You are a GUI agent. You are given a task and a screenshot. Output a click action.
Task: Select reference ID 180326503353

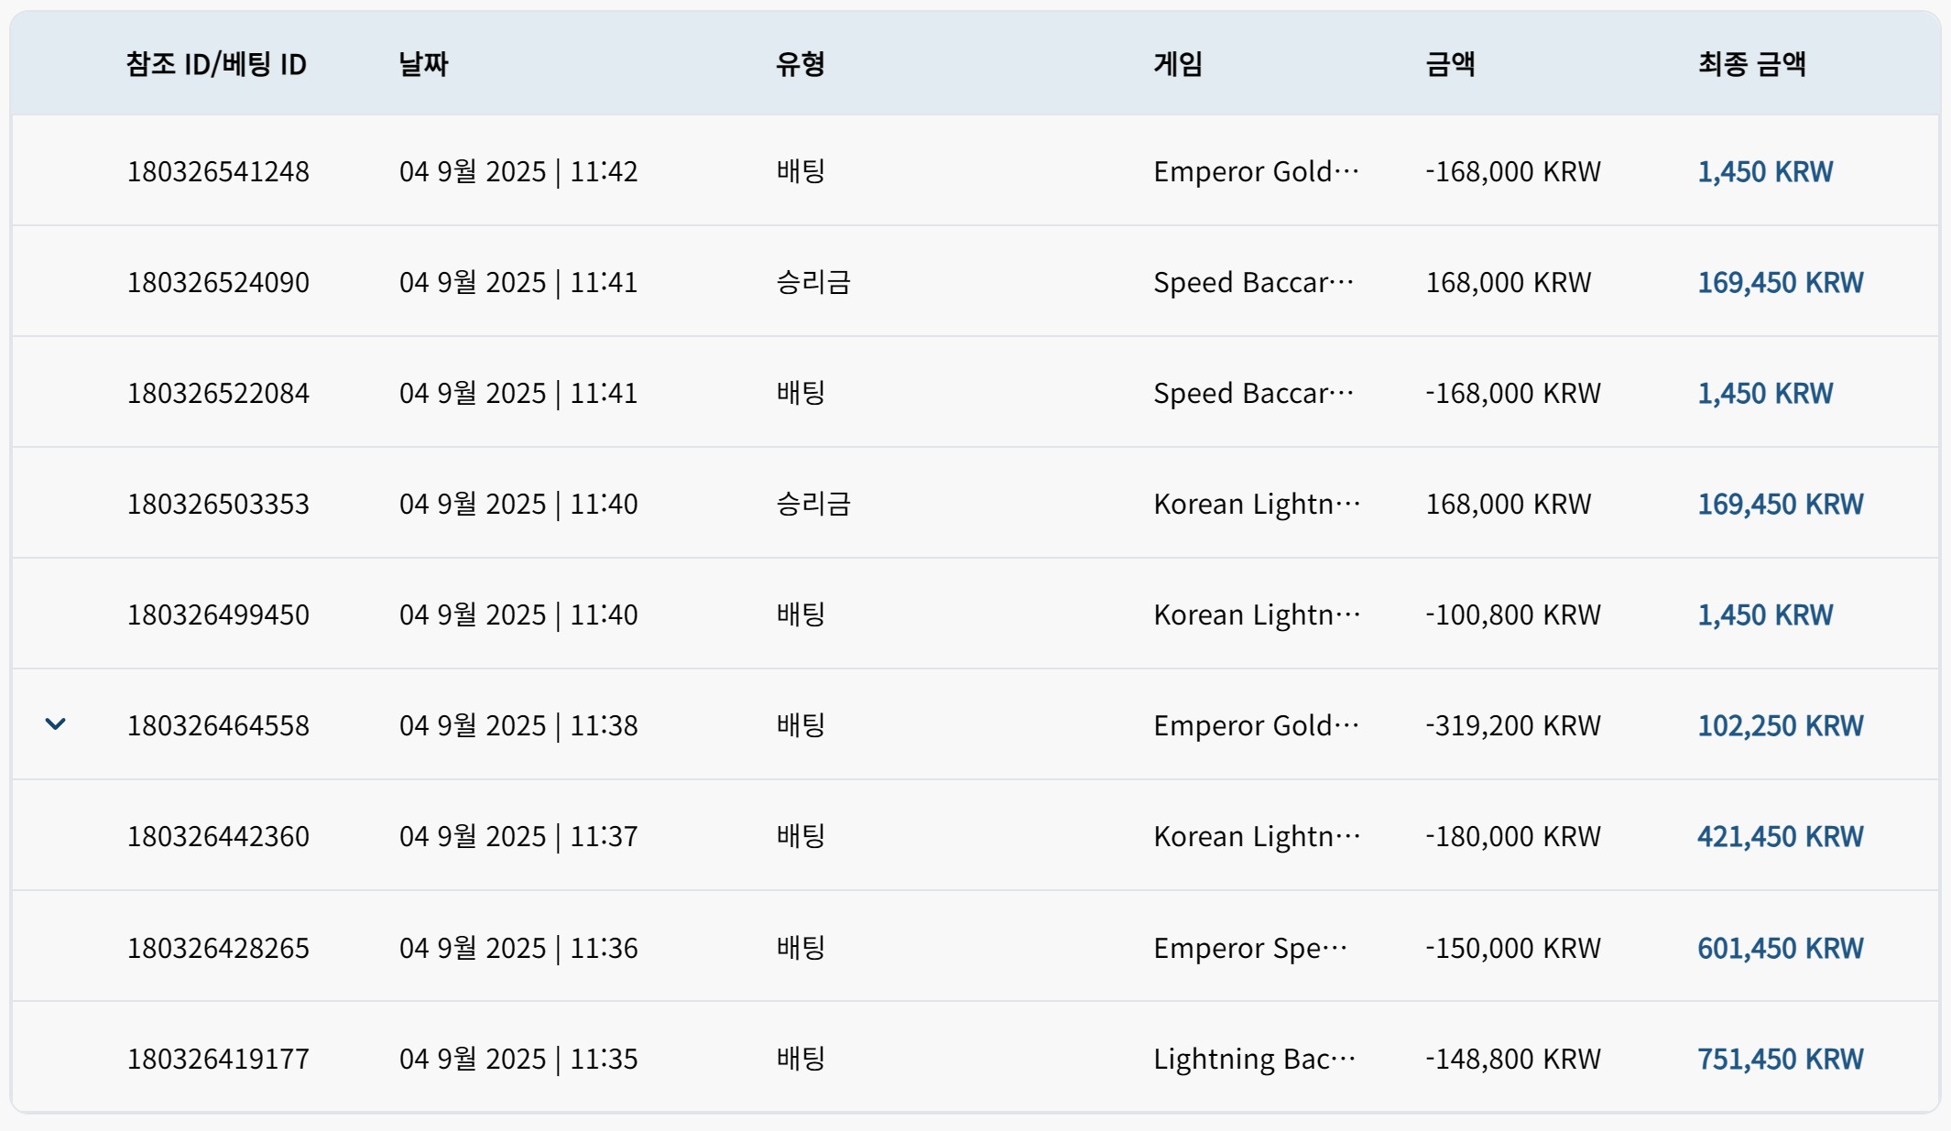218,504
